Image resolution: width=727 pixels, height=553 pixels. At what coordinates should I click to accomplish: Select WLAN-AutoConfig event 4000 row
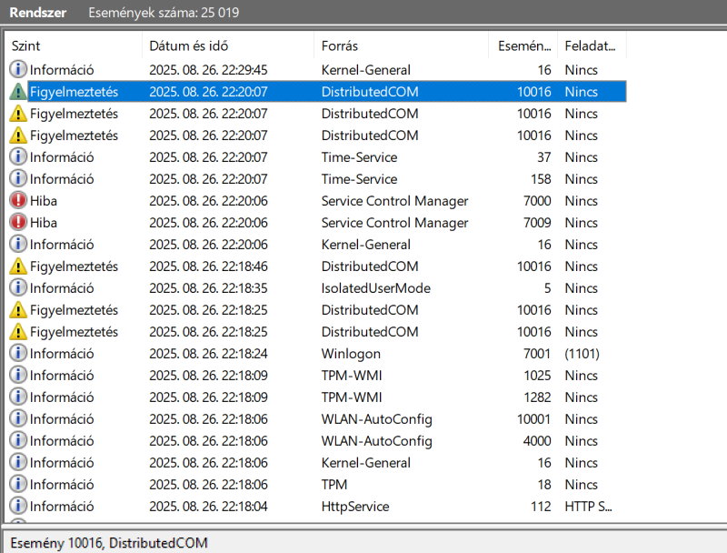(317, 441)
